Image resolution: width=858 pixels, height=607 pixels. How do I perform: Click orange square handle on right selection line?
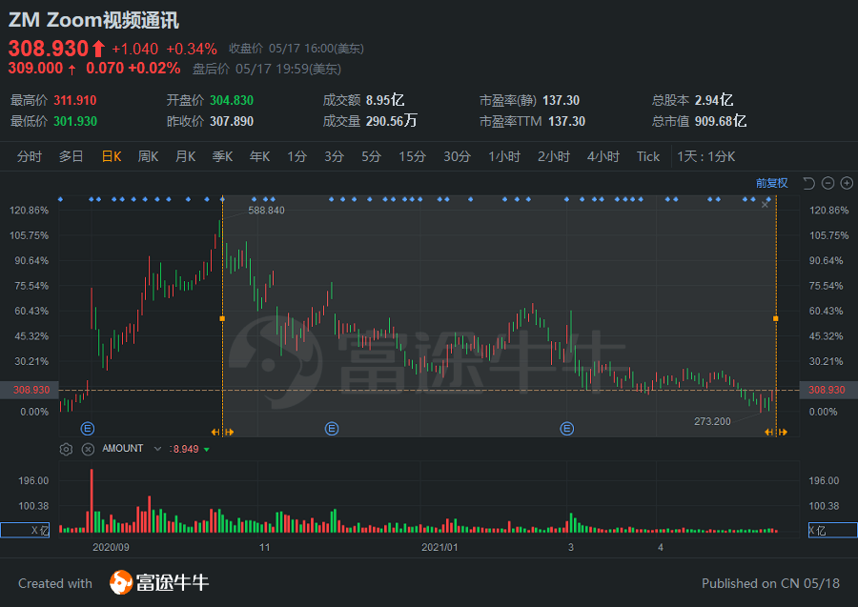tap(776, 318)
